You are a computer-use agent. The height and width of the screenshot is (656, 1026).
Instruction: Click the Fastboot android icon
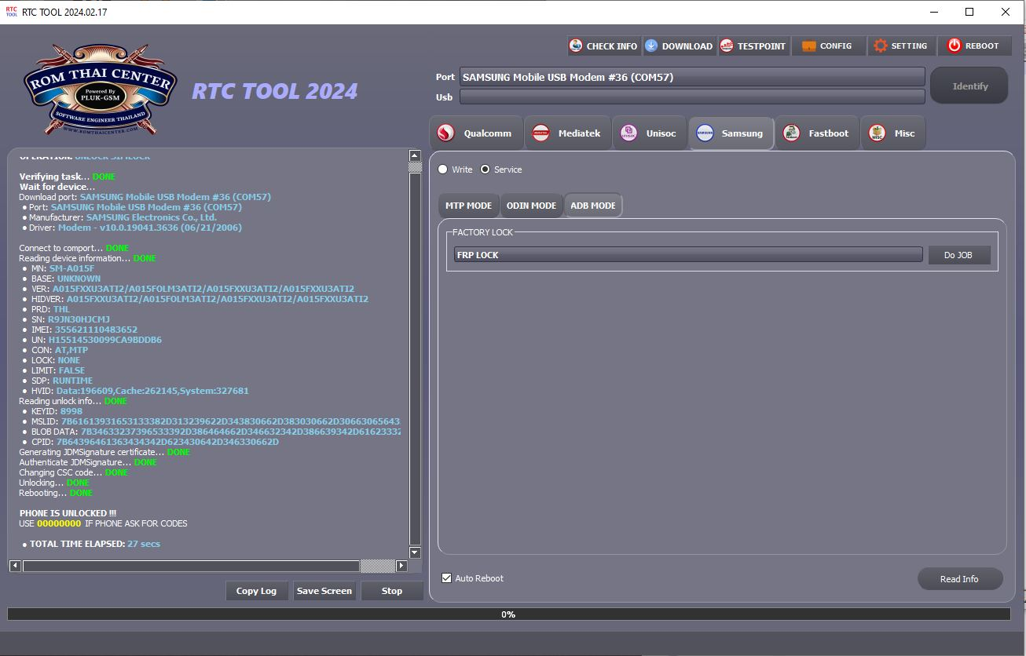coord(791,133)
